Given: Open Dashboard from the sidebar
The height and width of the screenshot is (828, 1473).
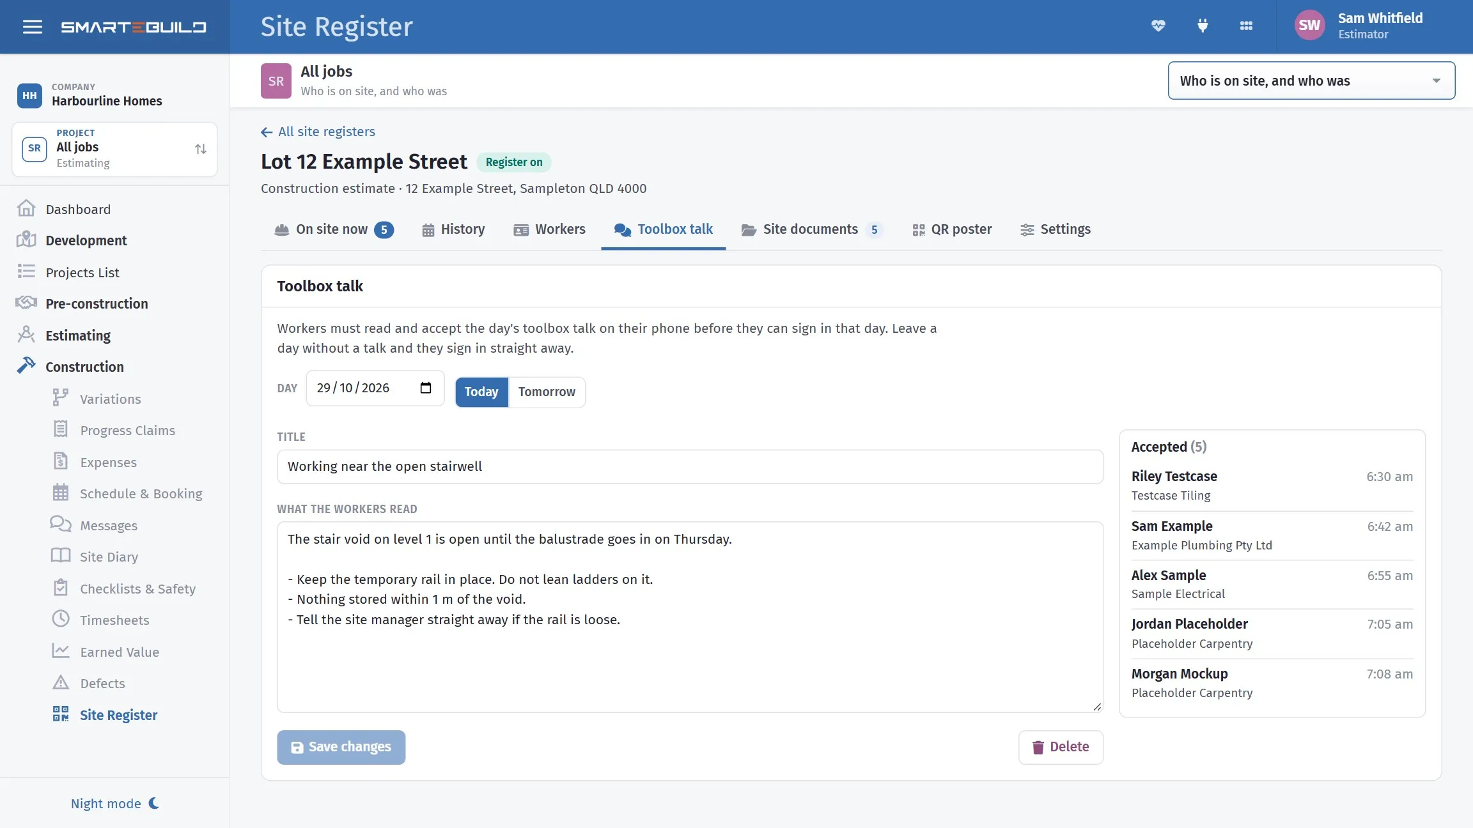Looking at the screenshot, I should 78,209.
